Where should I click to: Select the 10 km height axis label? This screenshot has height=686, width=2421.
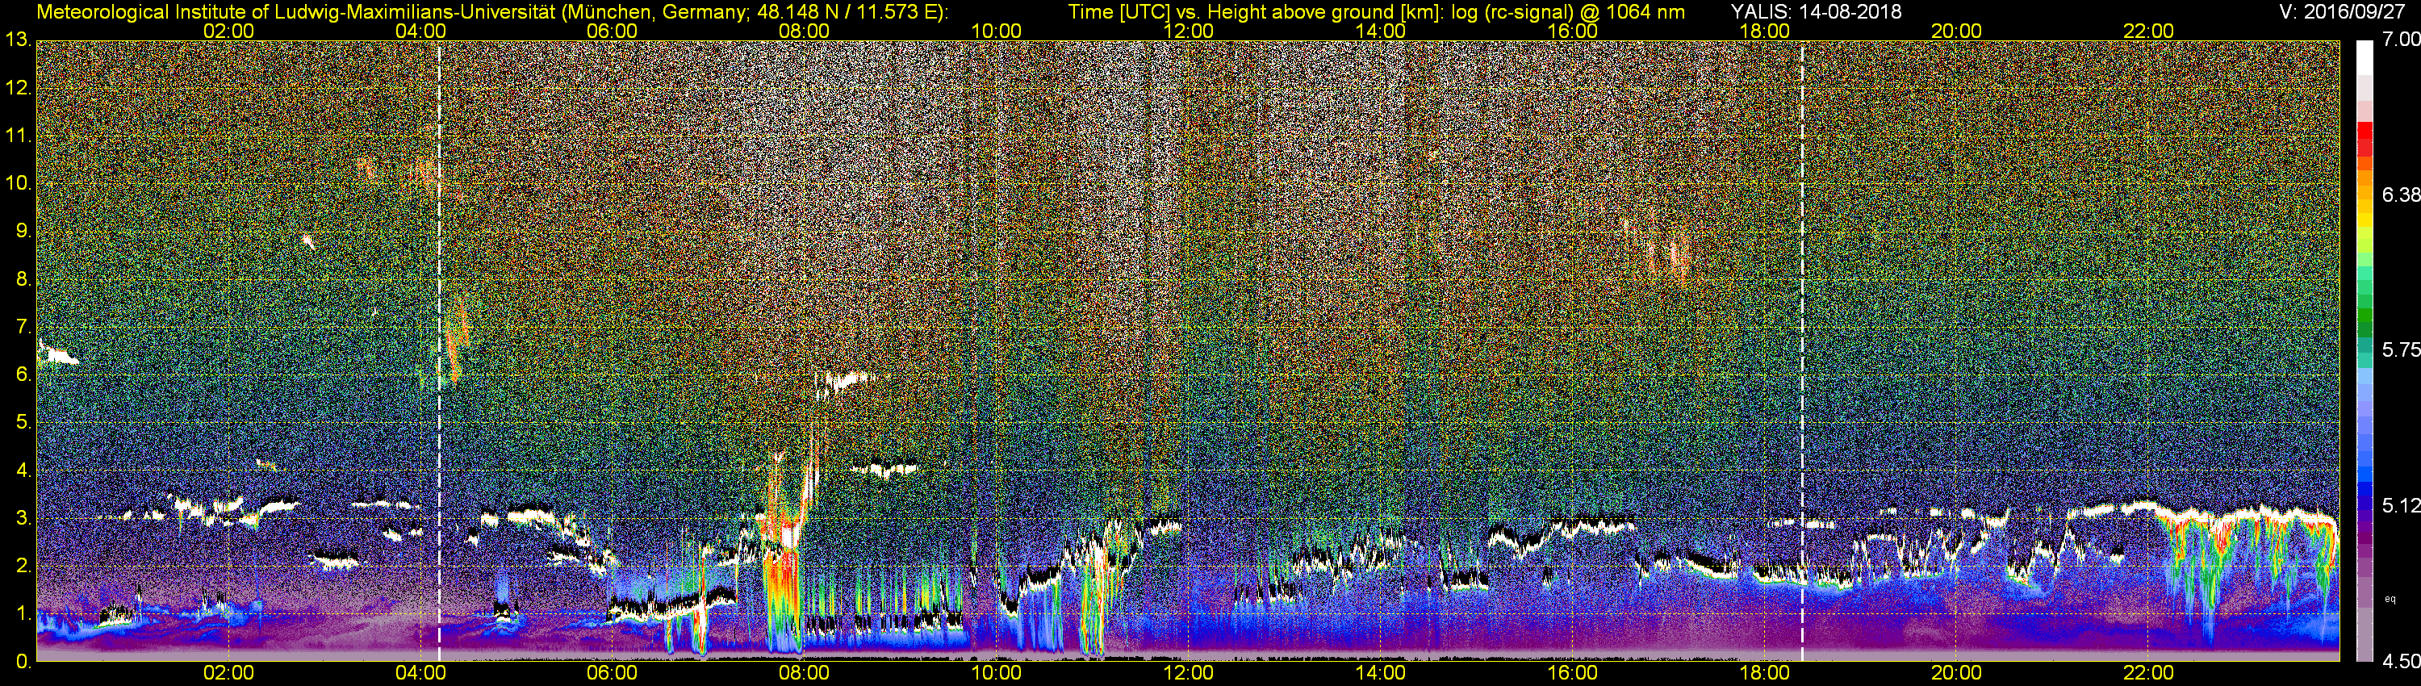[18, 184]
